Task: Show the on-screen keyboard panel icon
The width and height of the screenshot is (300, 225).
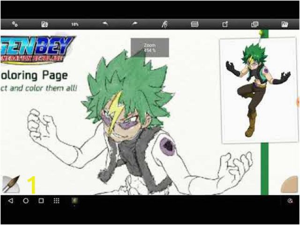Action: tap(195, 24)
